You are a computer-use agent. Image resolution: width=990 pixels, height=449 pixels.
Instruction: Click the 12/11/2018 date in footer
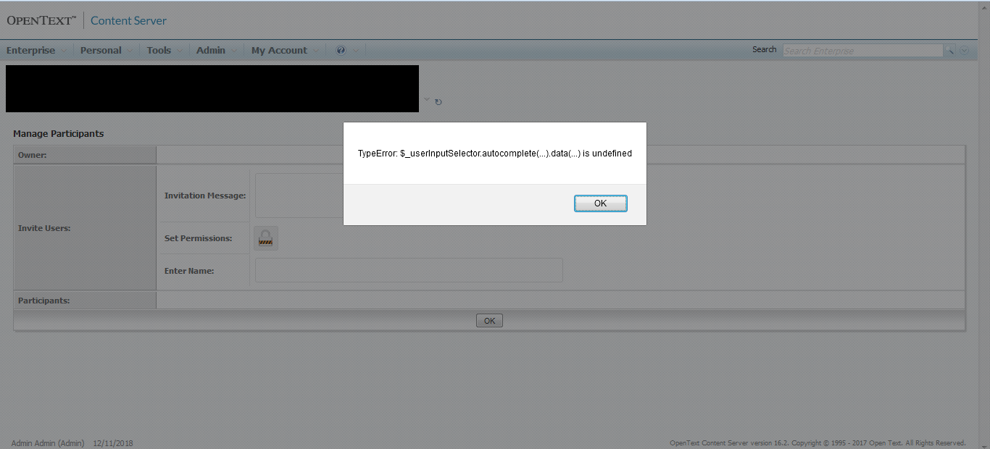coord(113,443)
